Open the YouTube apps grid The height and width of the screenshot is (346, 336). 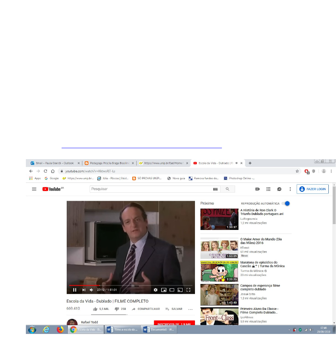tap(268, 189)
